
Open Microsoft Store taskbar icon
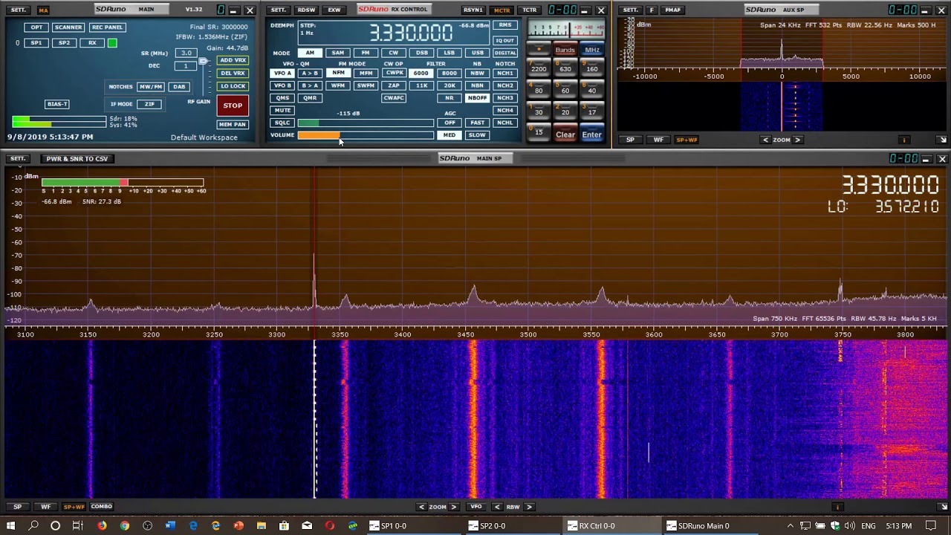pos(284,525)
